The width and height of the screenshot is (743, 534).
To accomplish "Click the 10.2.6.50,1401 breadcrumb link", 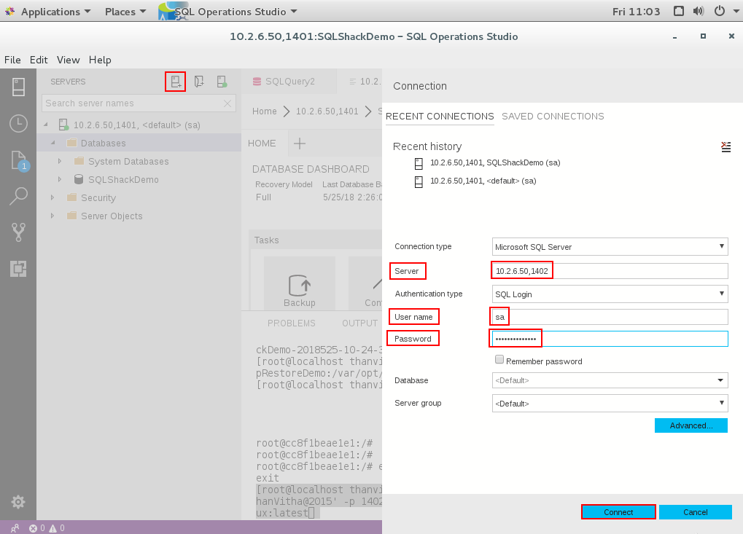I will tap(327, 111).
